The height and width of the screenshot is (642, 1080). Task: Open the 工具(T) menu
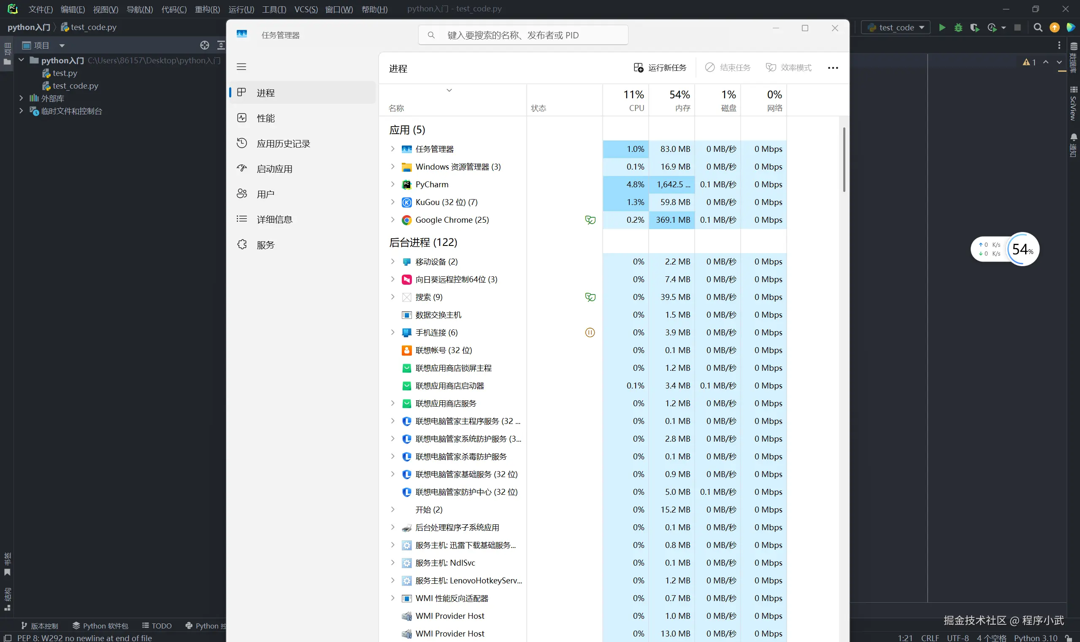coord(274,9)
